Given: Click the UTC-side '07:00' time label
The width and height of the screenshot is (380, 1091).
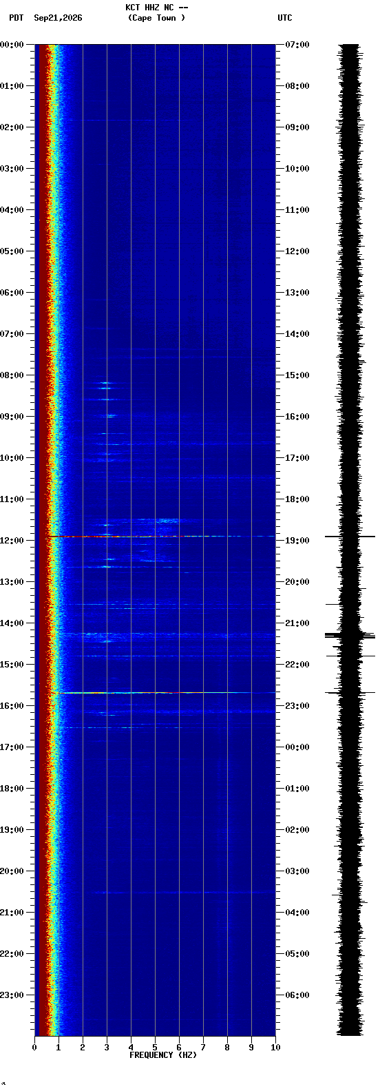Looking at the screenshot, I should (297, 45).
